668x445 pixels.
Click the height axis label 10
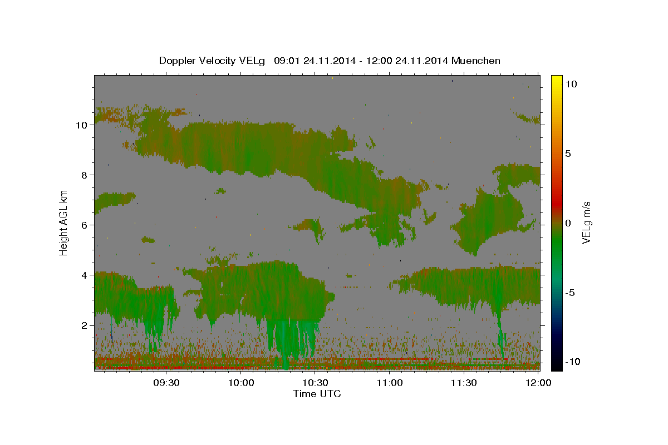tap(81, 125)
